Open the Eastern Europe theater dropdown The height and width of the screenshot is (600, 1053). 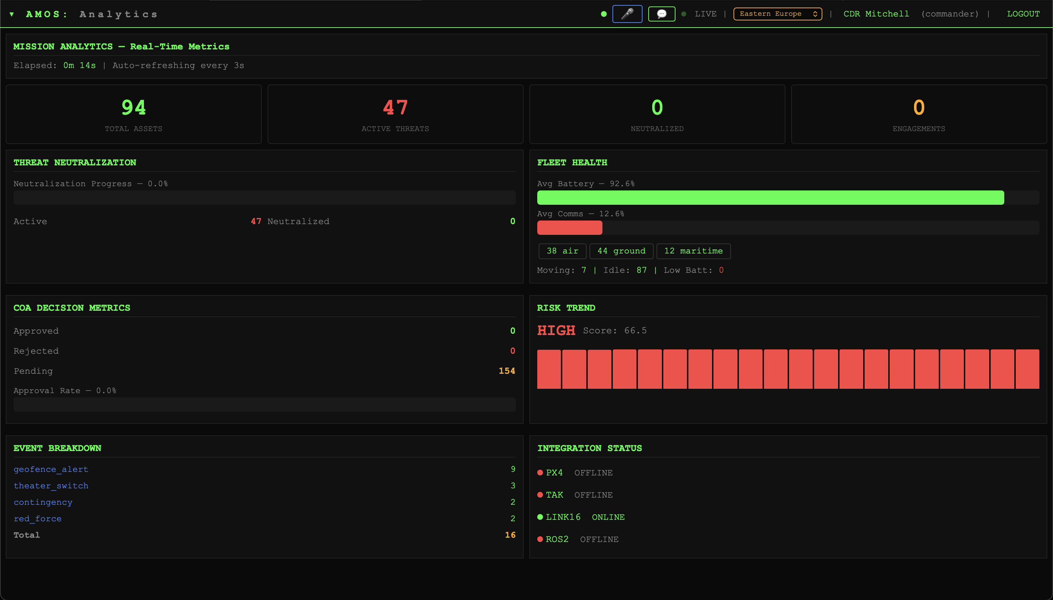(x=778, y=14)
